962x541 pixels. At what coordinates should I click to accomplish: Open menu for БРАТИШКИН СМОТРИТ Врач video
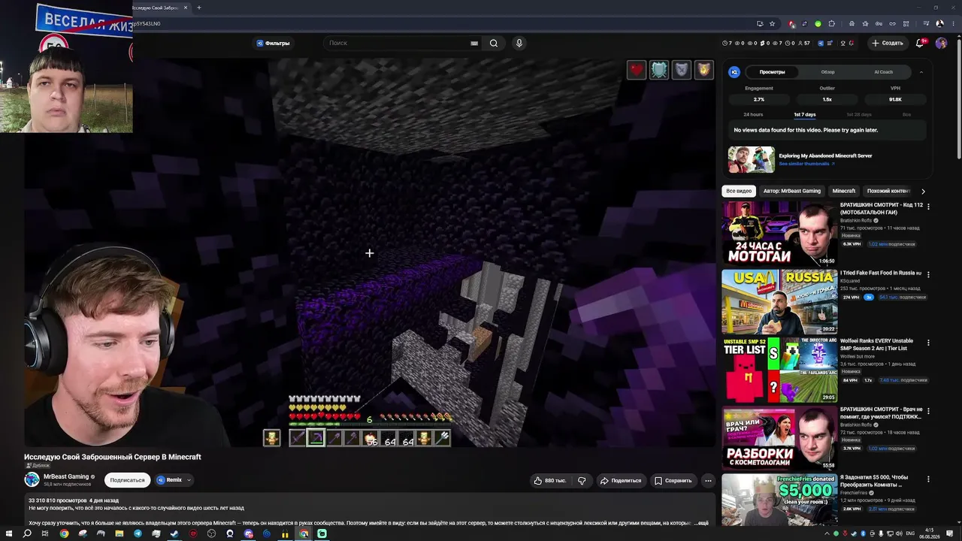coord(928,412)
